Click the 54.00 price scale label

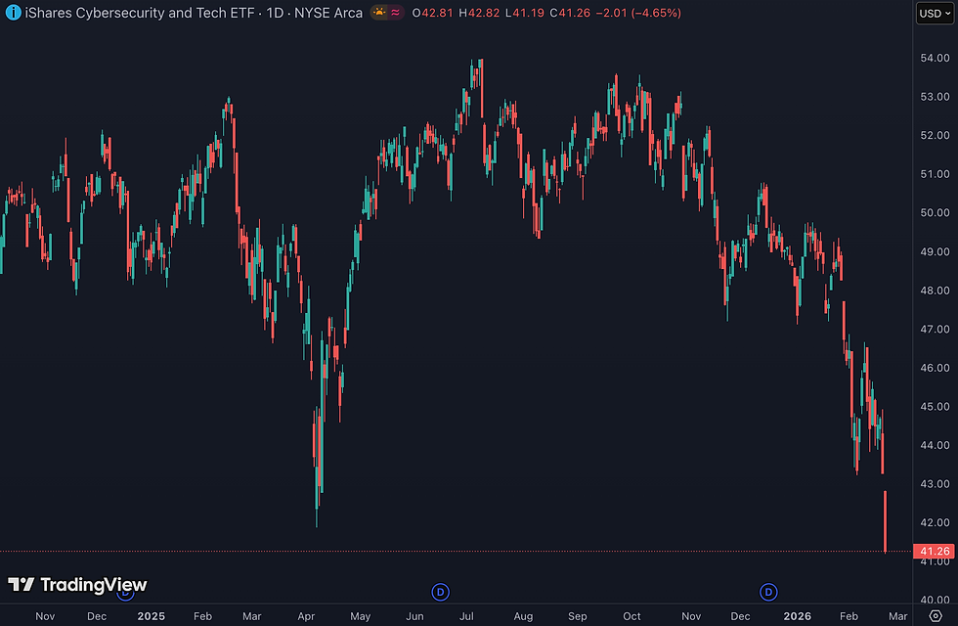pos(935,58)
